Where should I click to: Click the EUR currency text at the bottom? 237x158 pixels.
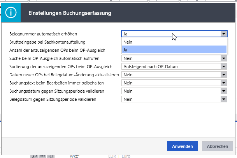click(x=112, y=156)
